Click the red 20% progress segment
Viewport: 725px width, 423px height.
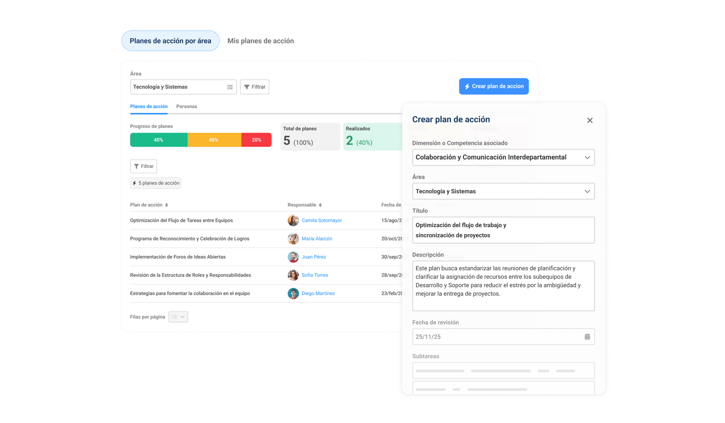click(256, 140)
